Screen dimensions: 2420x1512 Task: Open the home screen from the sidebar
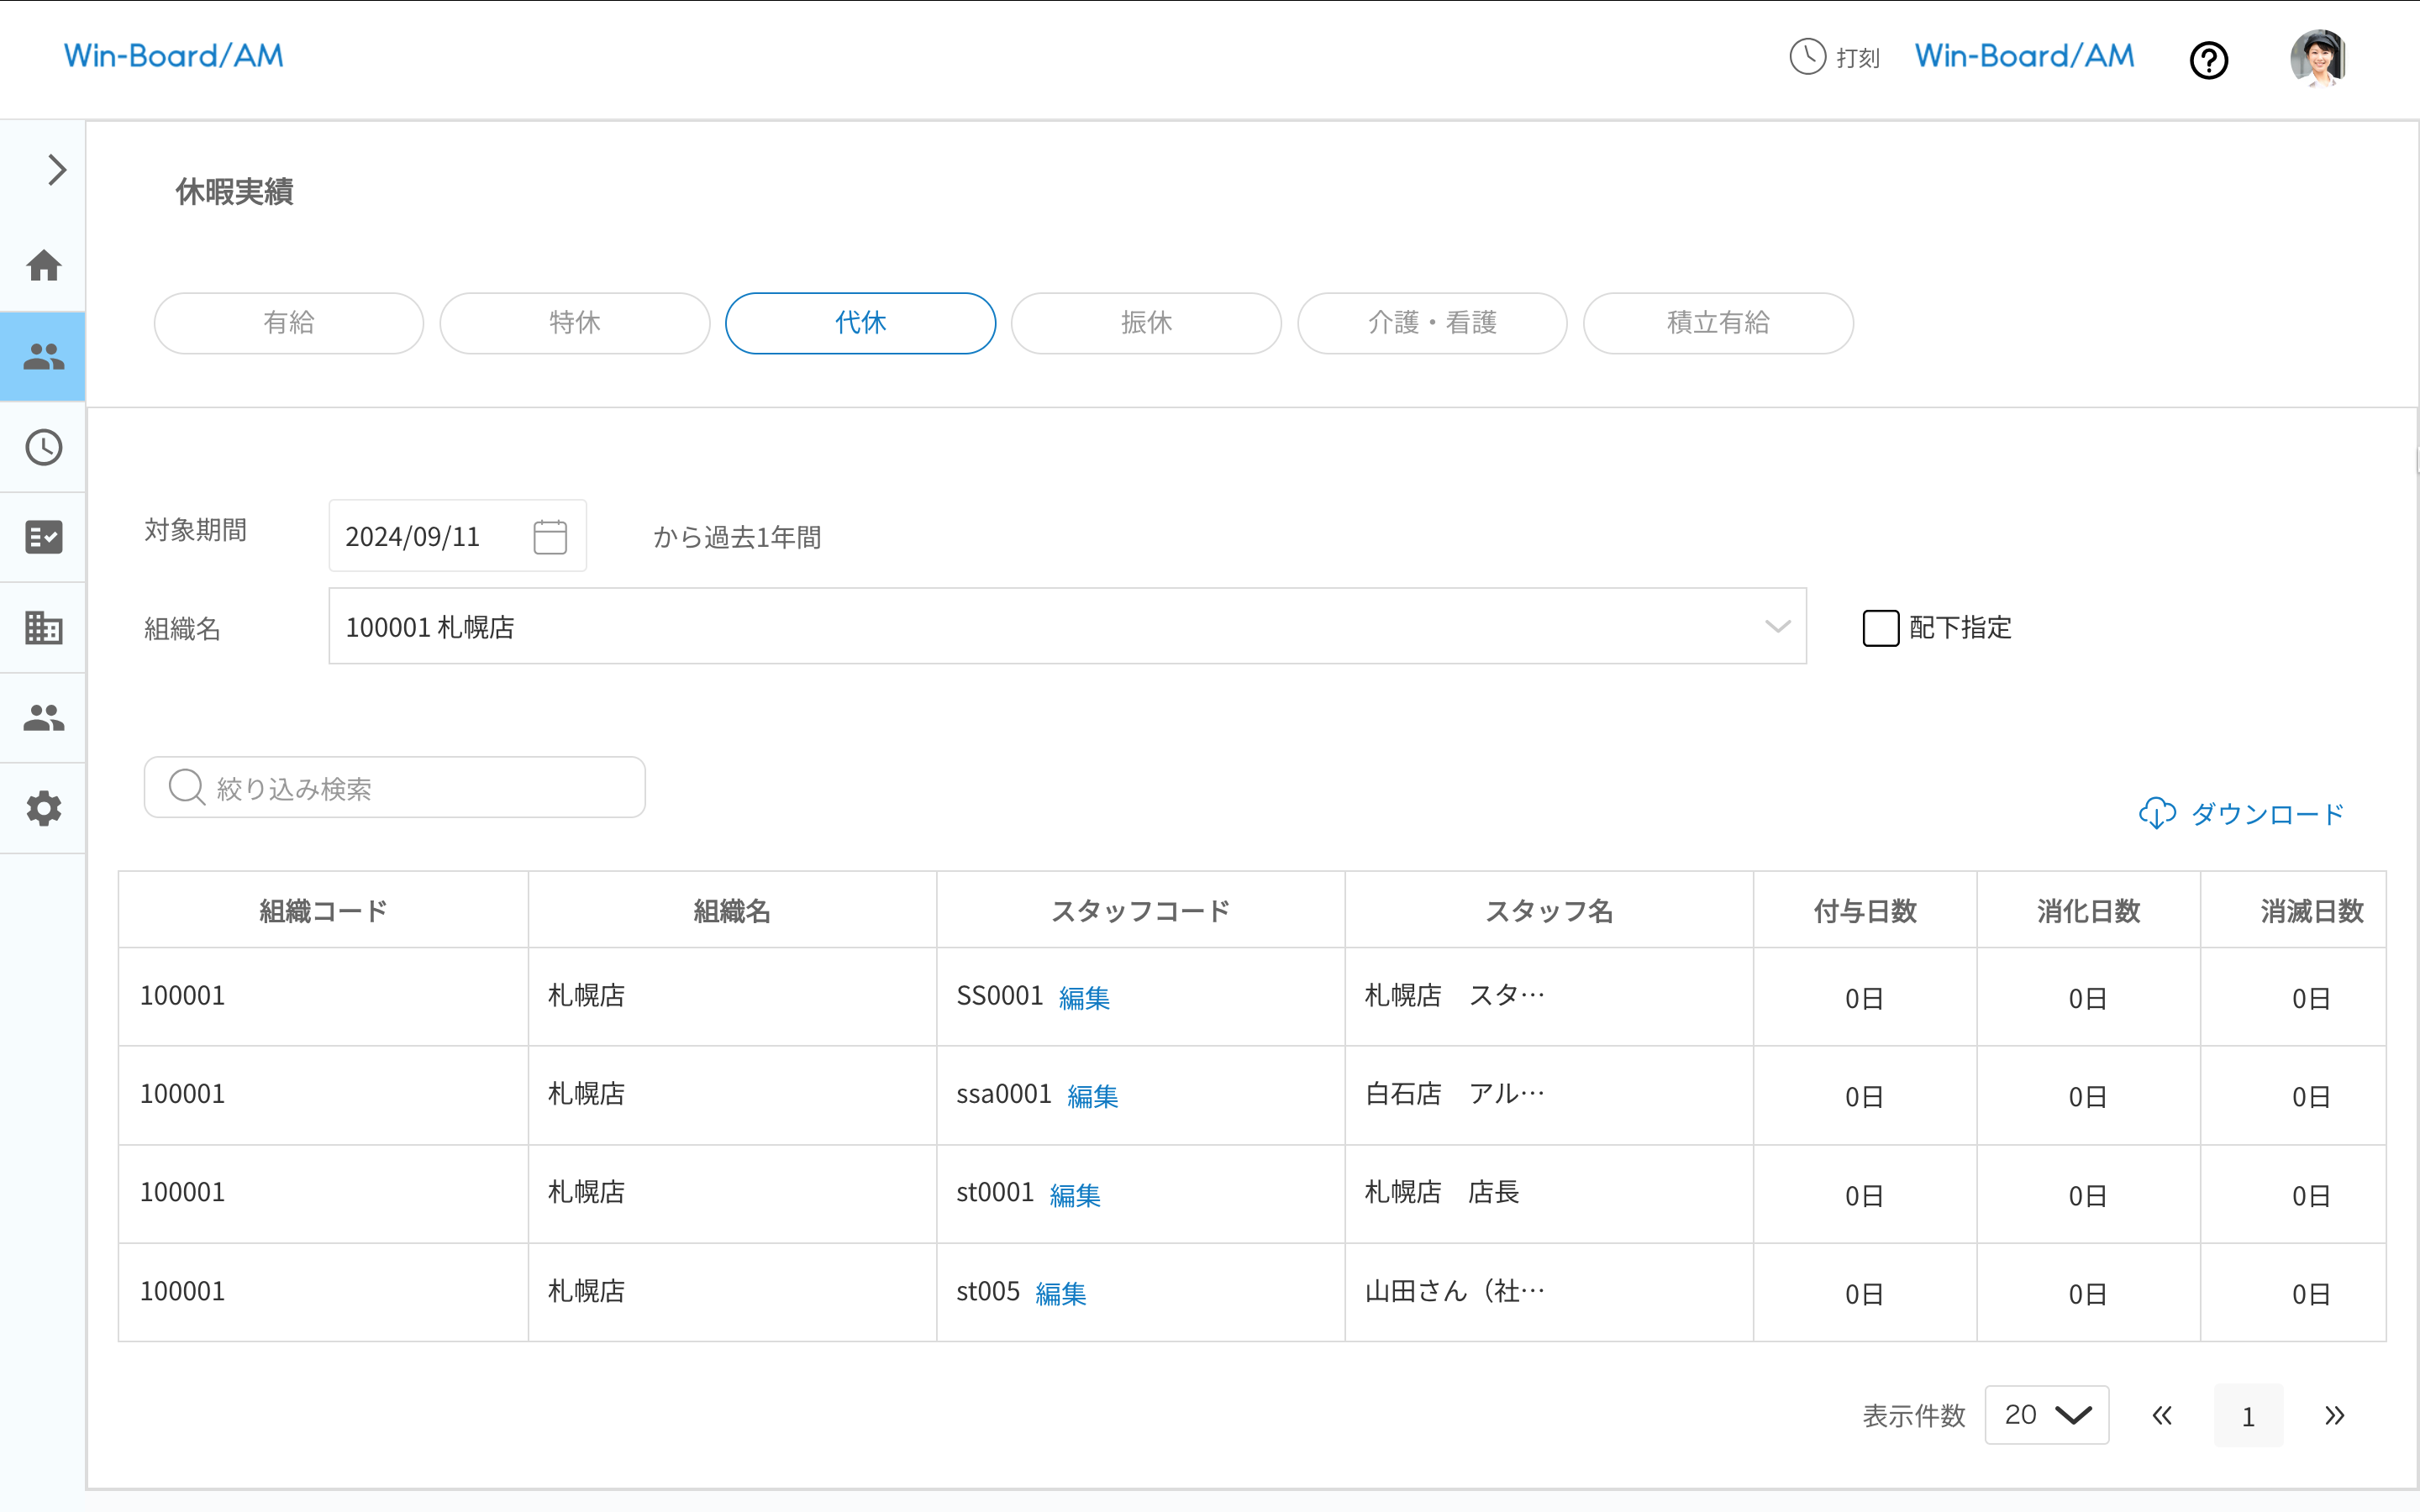43,266
